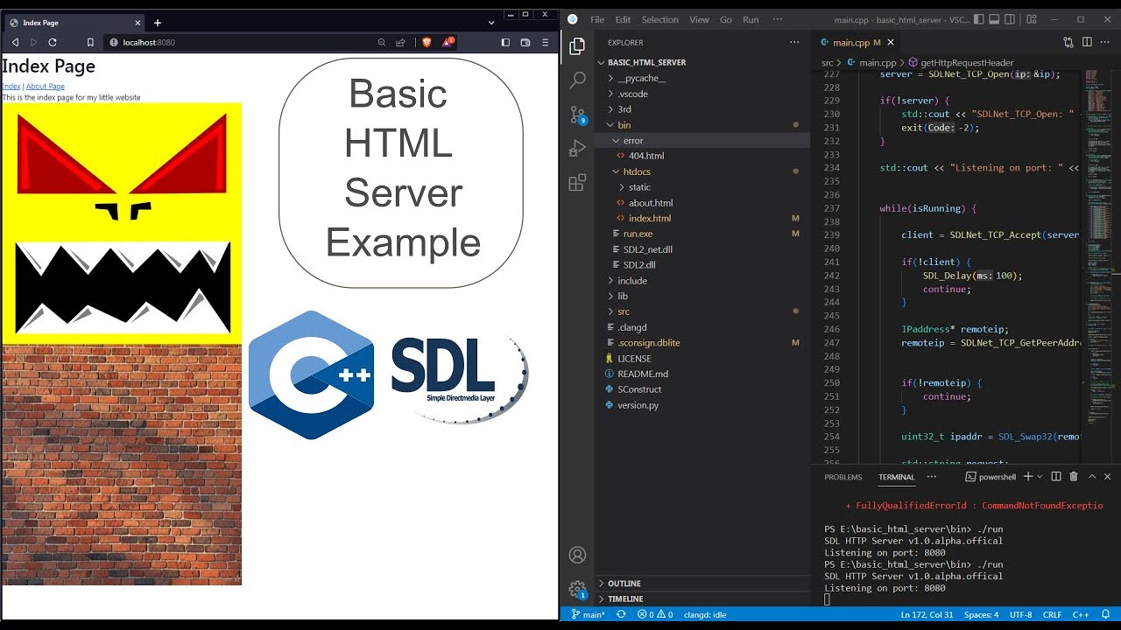Image resolution: width=1121 pixels, height=630 pixels.
Task: Open the browser tab search dropdown
Action: (x=491, y=23)
